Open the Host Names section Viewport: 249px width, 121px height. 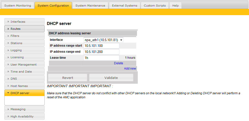click(24, 86)
